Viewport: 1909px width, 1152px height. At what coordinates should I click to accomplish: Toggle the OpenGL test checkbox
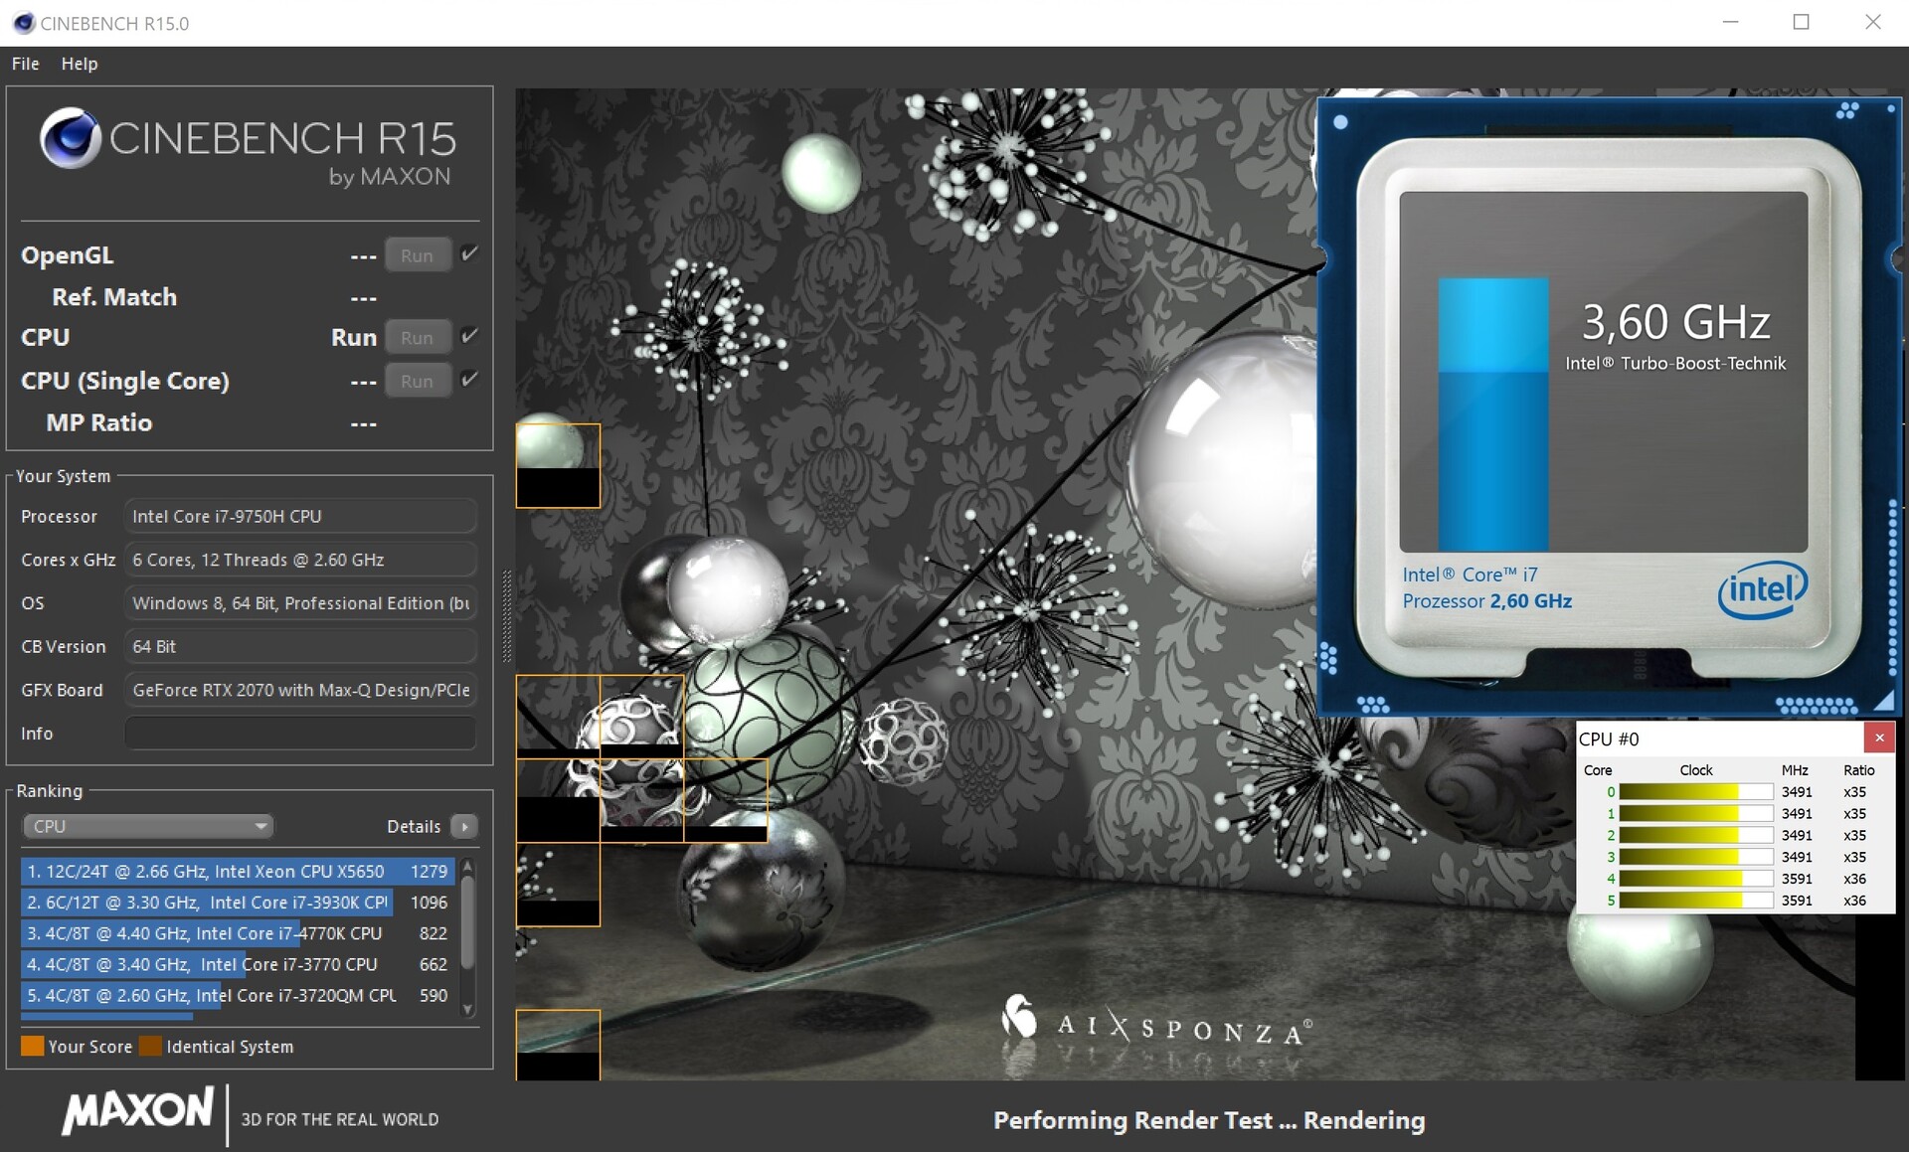pyautogui.click(x=469, y=253)
